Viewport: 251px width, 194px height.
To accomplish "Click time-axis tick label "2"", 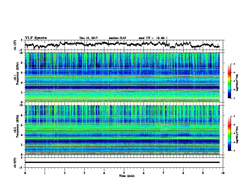I will coord(65,173).
